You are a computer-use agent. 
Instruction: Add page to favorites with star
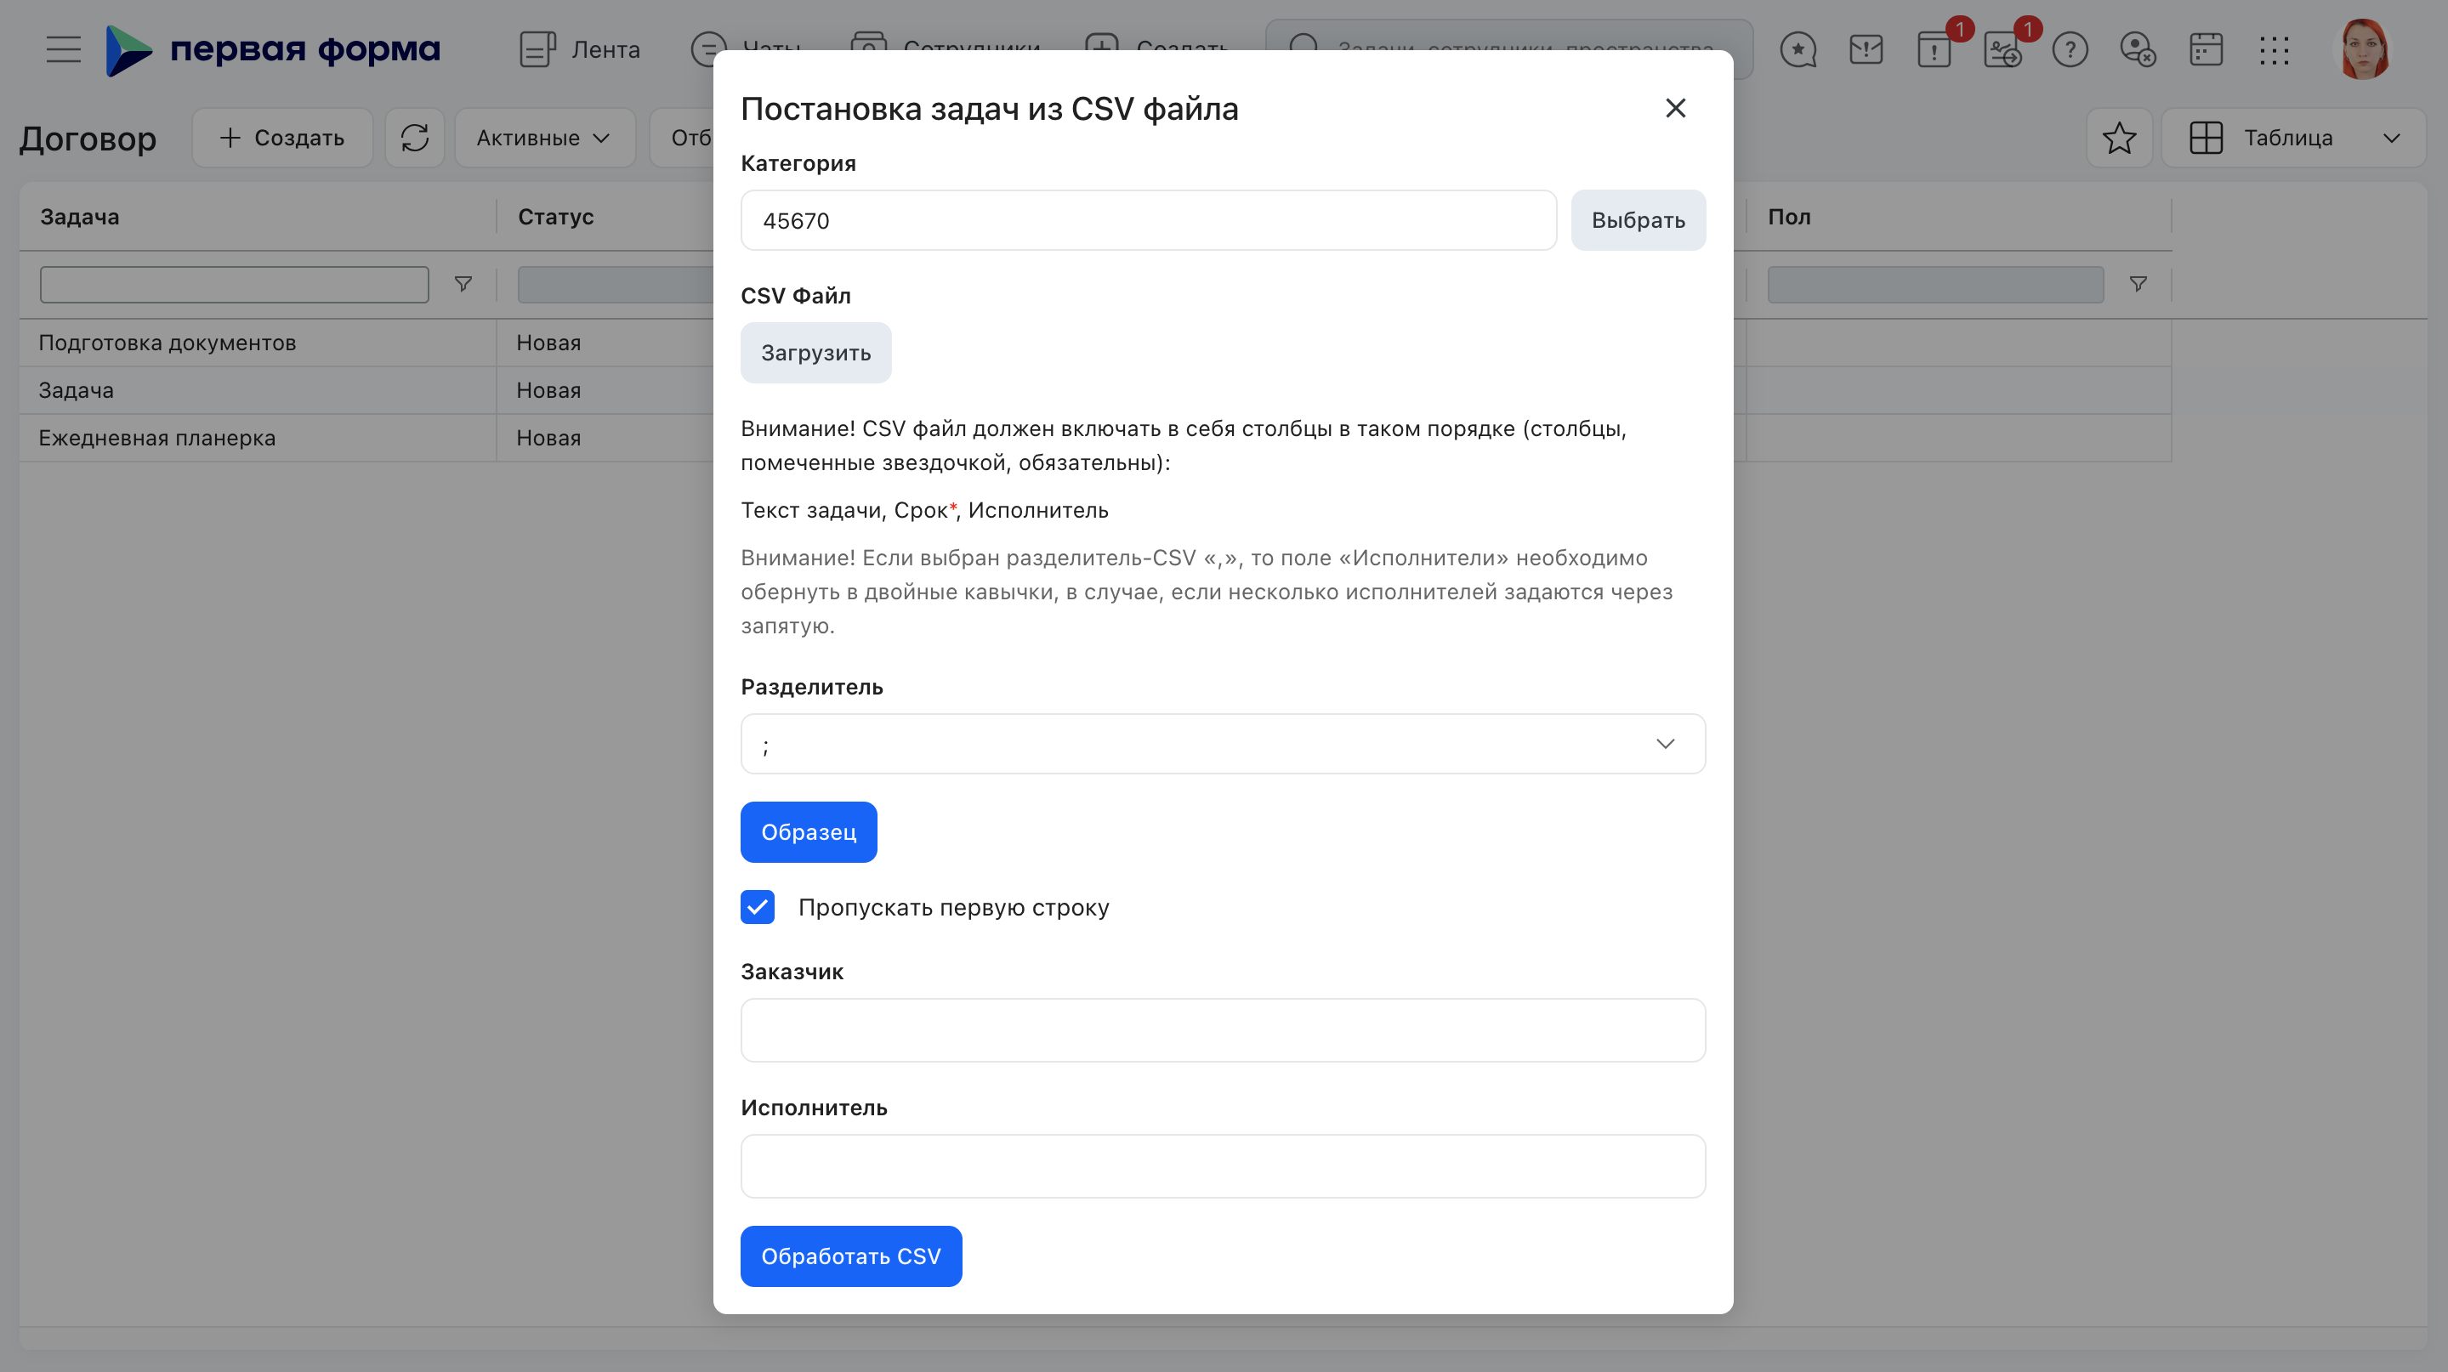(x=2119, y=138)
